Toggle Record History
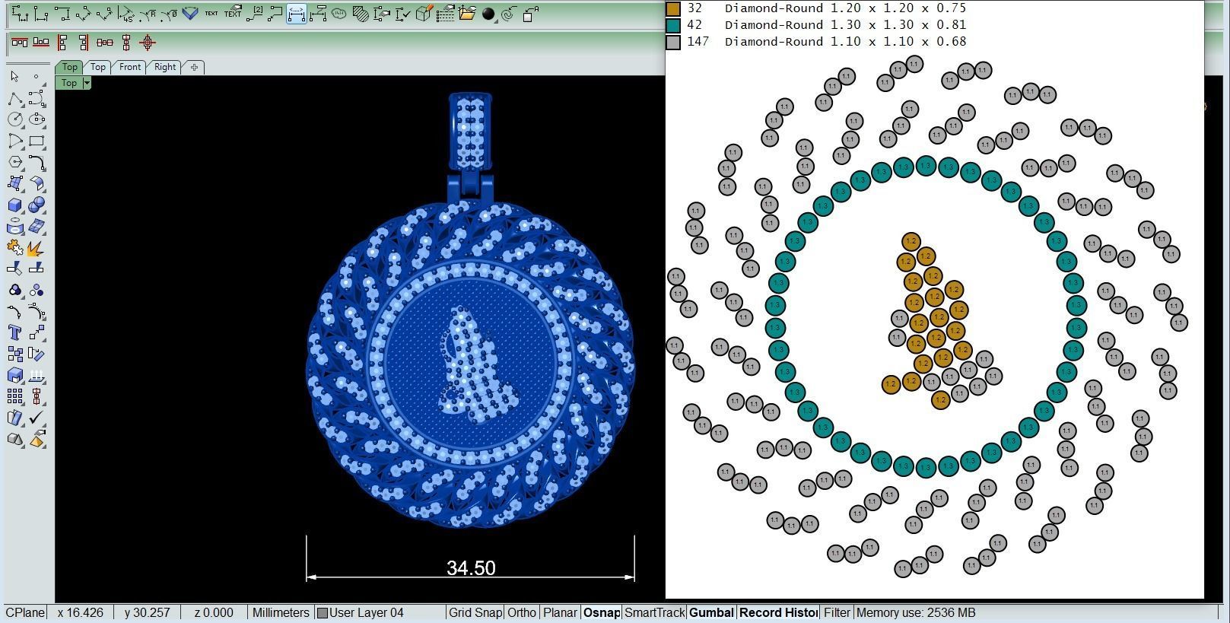This screenshot has height=623, width=1230. tap(778, 612)
